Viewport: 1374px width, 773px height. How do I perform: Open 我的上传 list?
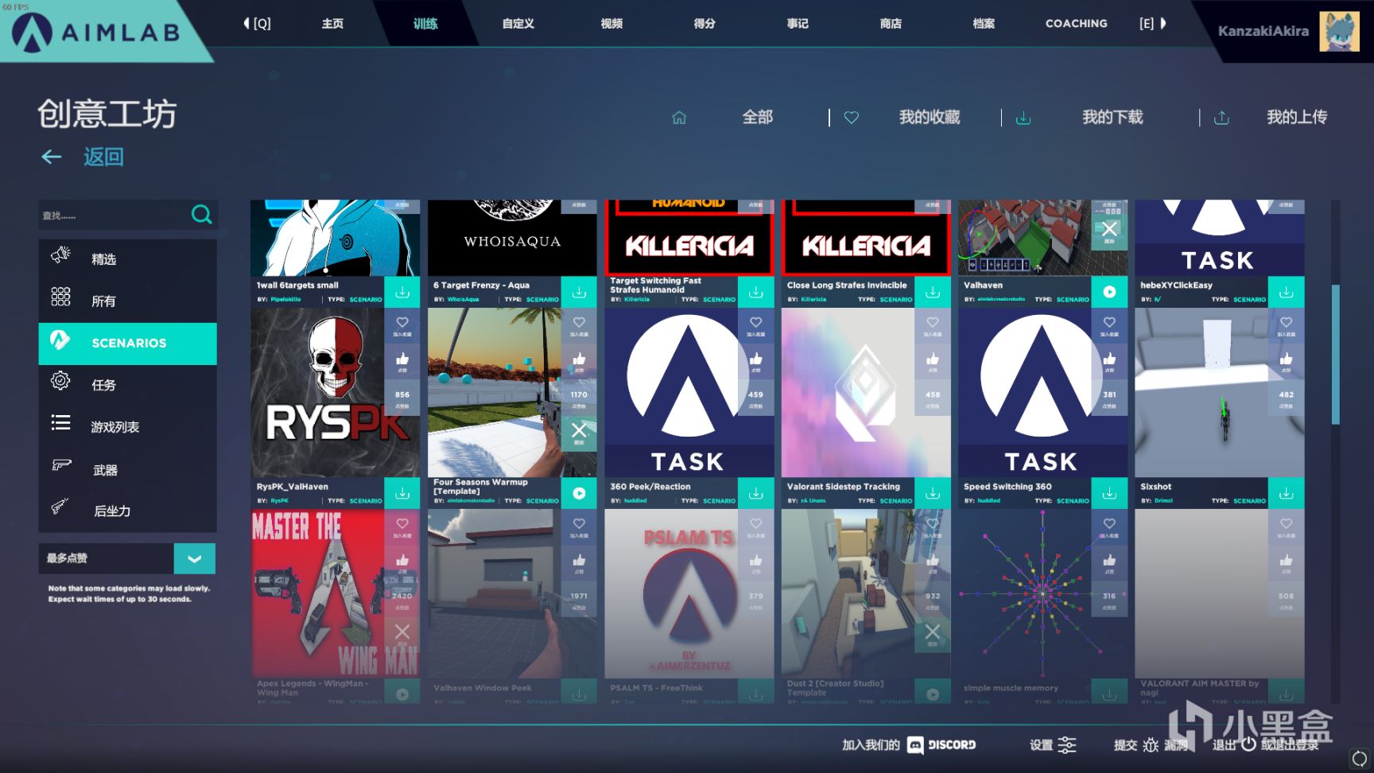pyautogui.click(x=1297, y=117)
